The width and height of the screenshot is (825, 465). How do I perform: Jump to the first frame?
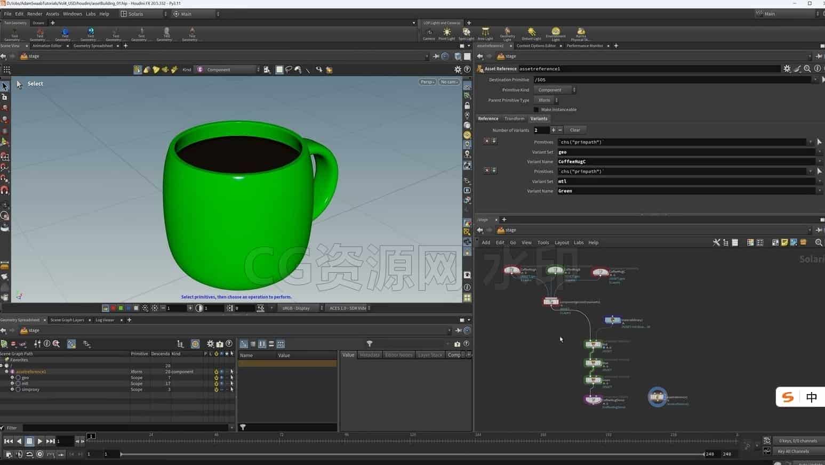coord(8,441)
